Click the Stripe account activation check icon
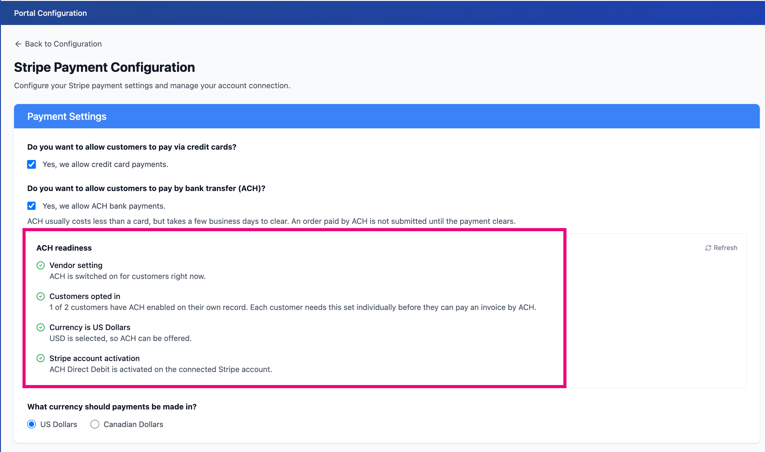Viewport: 765px width, 452px height. 41,358
